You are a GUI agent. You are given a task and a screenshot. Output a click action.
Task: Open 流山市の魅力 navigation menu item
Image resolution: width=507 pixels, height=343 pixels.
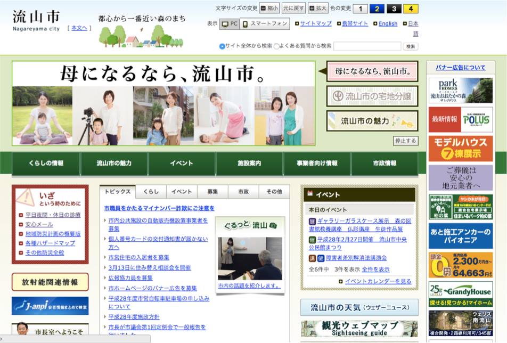click(114, 164)
